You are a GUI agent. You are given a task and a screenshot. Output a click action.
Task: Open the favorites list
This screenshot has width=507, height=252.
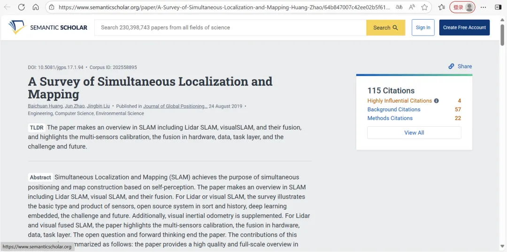[441, 7]
